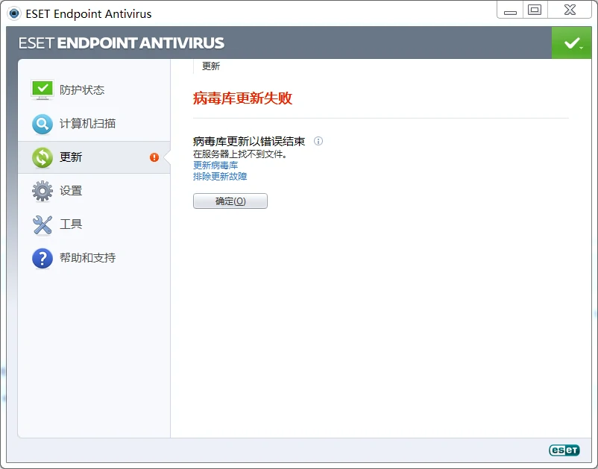Open the 计算机扫描 sidebar label
598x469 pixels.
coord(87,124)
